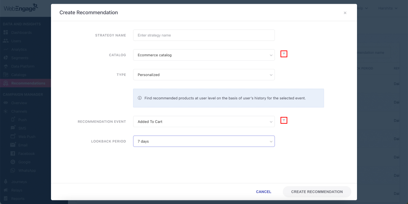The image size is (408, 204).
Task: Open the Users sidebar item
Action: 16,41
